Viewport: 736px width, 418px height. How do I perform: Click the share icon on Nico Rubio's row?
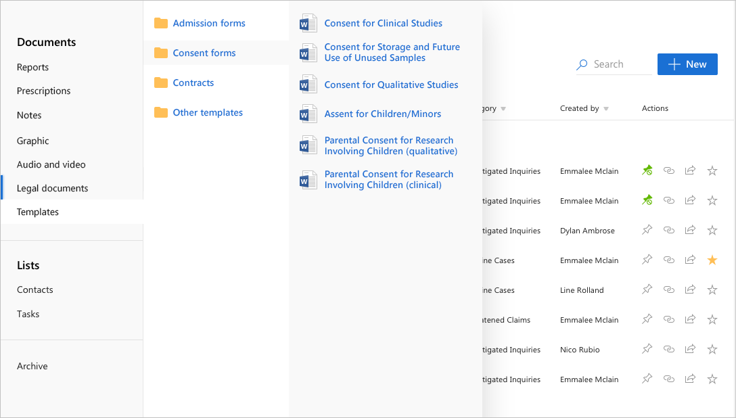(690, 348)
